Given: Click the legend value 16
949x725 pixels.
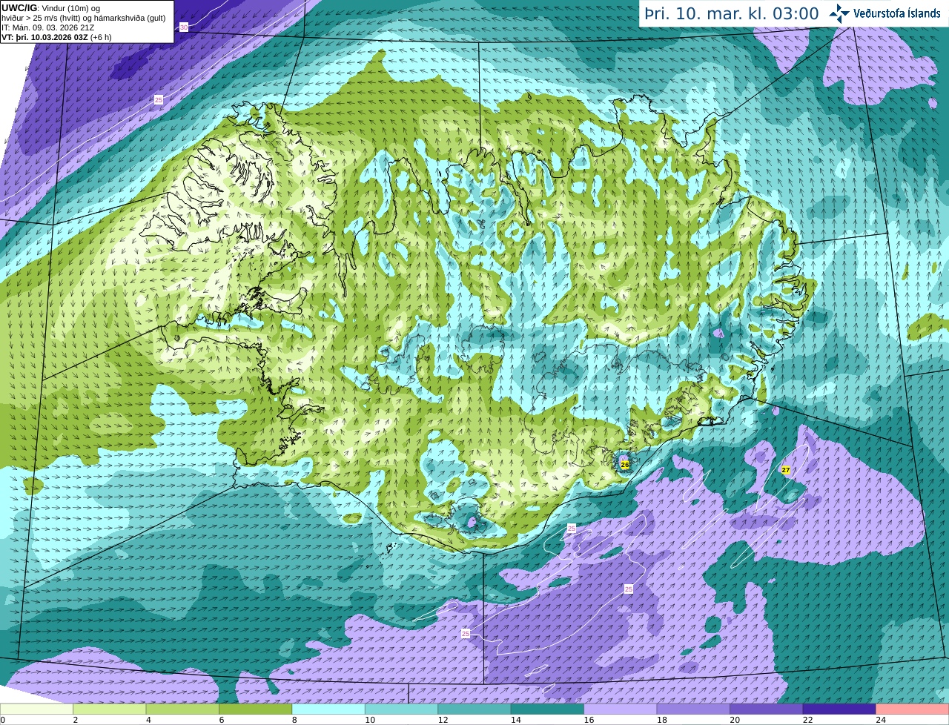Looking at the screenshot, I should coord(589,720).
